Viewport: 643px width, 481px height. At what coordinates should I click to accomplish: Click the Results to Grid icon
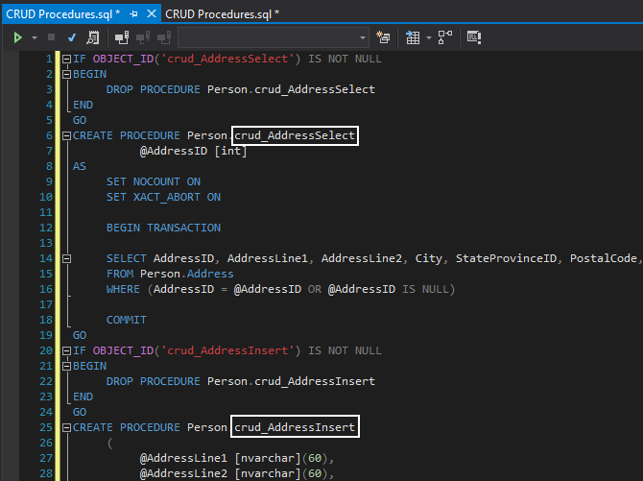pyautogui.click(x=413, y=37)
